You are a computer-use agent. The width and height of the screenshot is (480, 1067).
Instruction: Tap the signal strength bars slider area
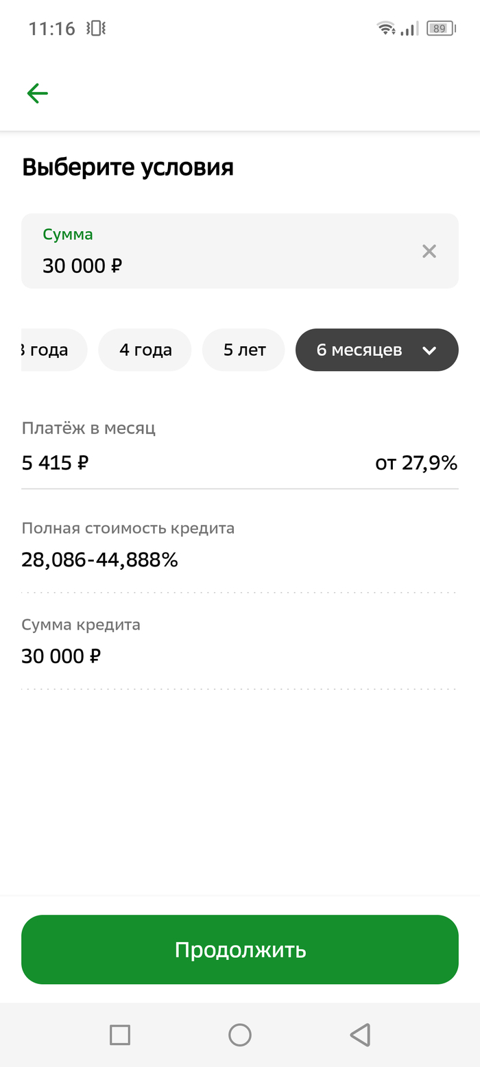[x=407, y=28]
